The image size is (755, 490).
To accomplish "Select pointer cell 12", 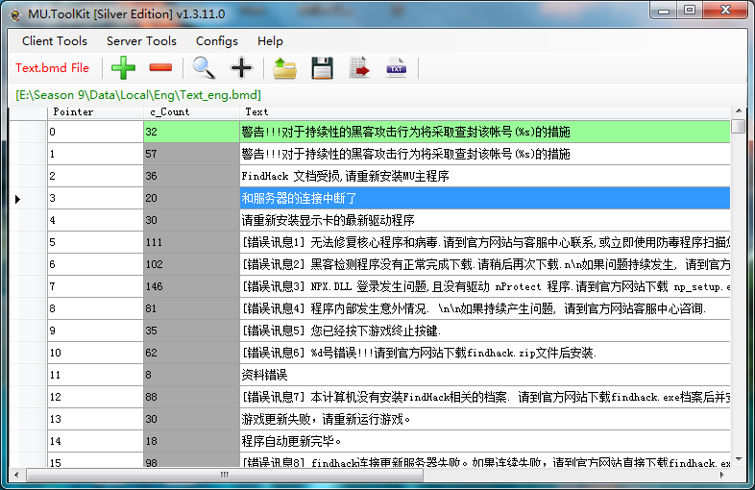I will click(x=95, y=398).
